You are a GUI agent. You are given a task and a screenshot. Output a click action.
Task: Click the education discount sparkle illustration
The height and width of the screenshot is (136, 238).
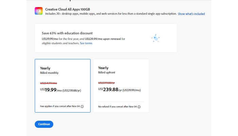coord(155,38)
